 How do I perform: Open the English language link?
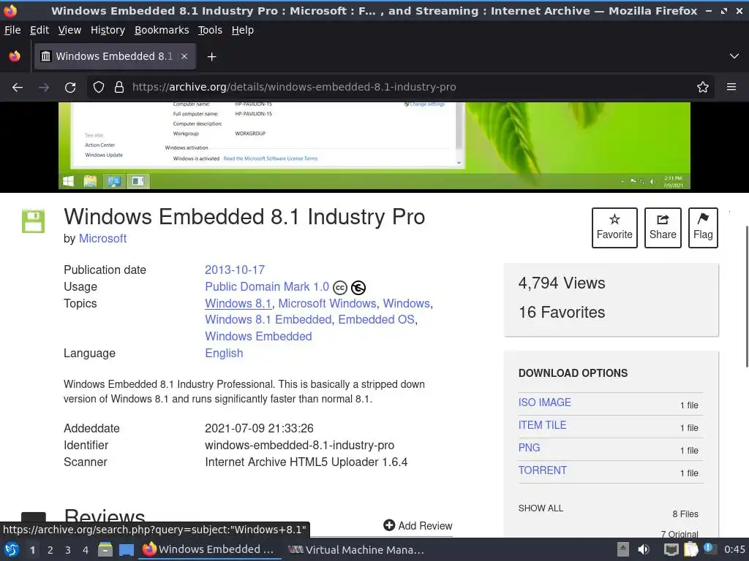click(224, 353)
